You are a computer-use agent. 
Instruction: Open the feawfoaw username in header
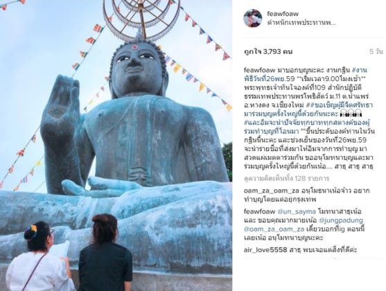tap(283, 14)
